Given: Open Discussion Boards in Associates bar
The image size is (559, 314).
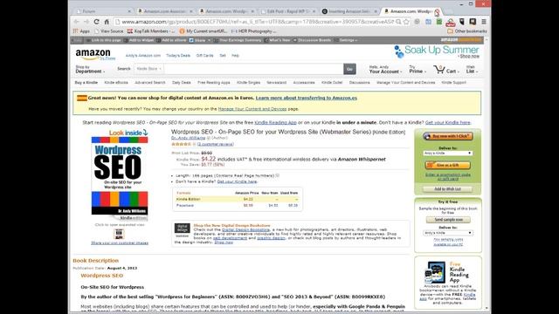Looking at the screenshot, I should coord(313,40).
